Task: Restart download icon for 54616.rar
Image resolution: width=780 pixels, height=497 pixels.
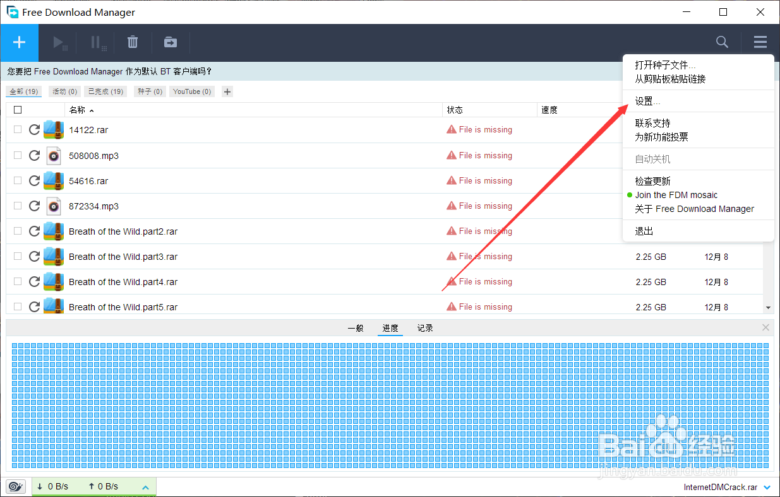Action: tap(35, 180)
